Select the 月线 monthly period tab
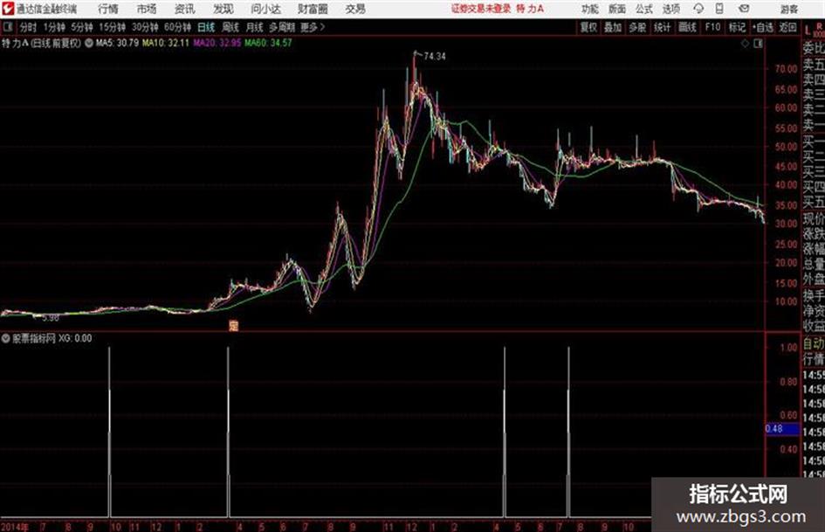 pyautogui.click(x=255, y=27)
